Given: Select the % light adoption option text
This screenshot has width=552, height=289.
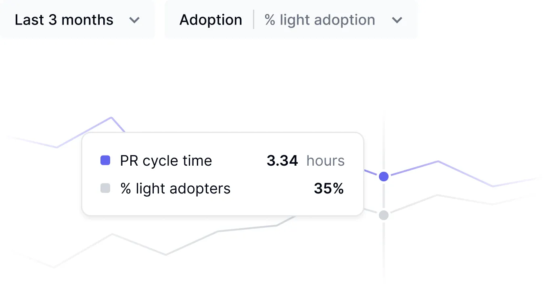Looking at the screenshot, I should coord(320,20).
